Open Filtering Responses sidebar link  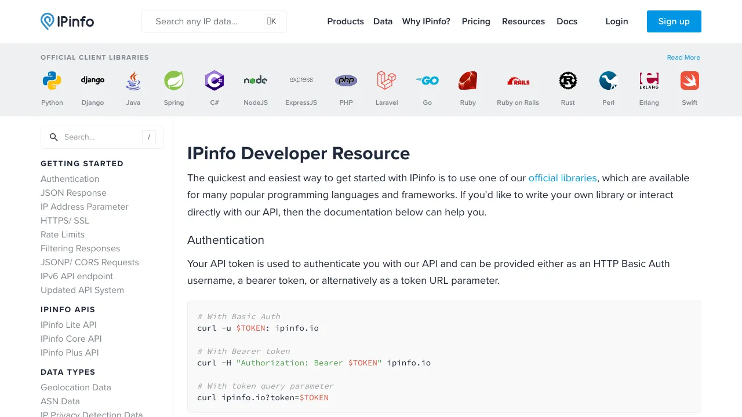[x=81, y=248]
